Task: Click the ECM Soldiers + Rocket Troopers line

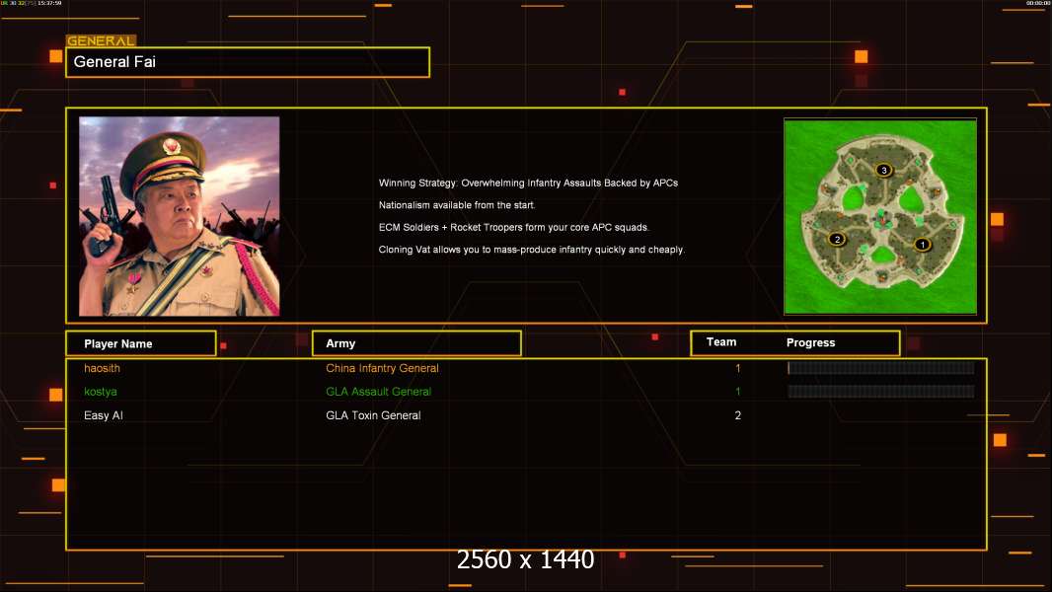Action: [x=514, y=227]
